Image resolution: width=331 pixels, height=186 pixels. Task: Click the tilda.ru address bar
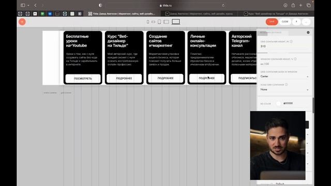165,6
